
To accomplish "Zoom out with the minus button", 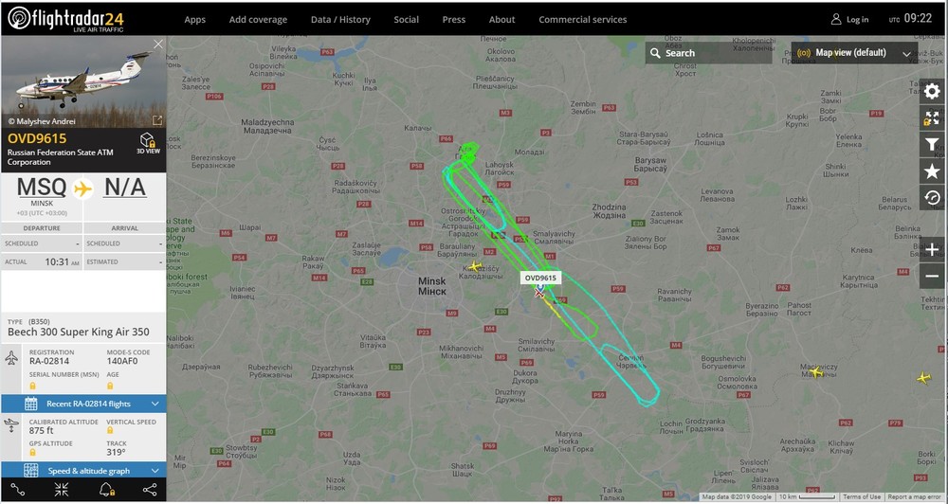I will [x=932, y=277].
